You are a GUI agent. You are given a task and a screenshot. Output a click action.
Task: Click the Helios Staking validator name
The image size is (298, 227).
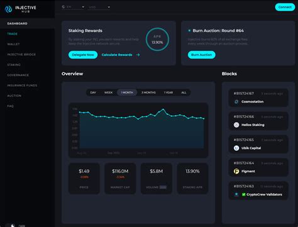(253, 125)
